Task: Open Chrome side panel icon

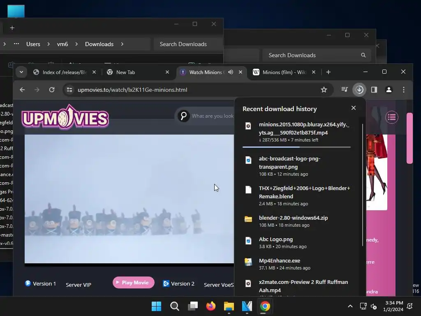Action: click(374, 90)
